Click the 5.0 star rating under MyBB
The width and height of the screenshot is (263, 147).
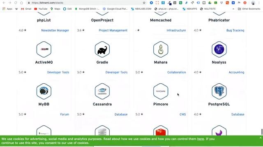coord(23,114)
